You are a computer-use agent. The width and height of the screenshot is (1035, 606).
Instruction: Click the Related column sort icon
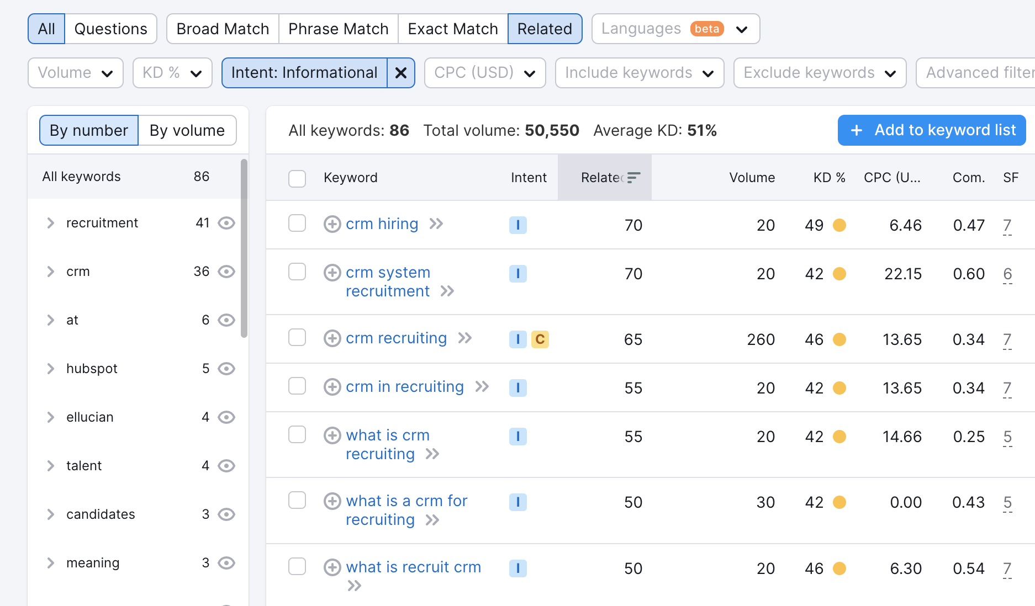633,177
